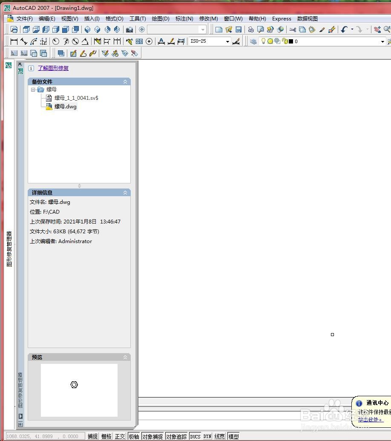Click the Open file folder icon
This screenshot has width=391, height=441.
click(x=229, y=29)
